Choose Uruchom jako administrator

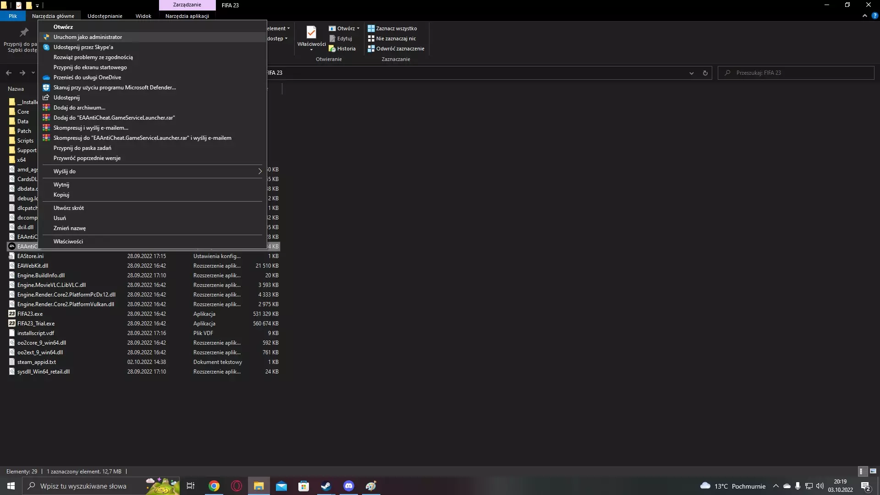(x=88, y=37)
